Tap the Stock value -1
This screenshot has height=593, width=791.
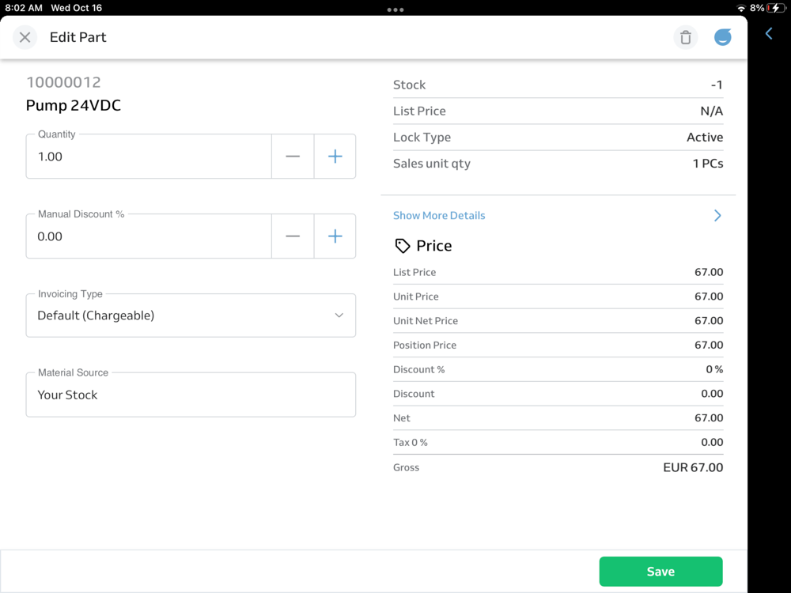(717, 85)
